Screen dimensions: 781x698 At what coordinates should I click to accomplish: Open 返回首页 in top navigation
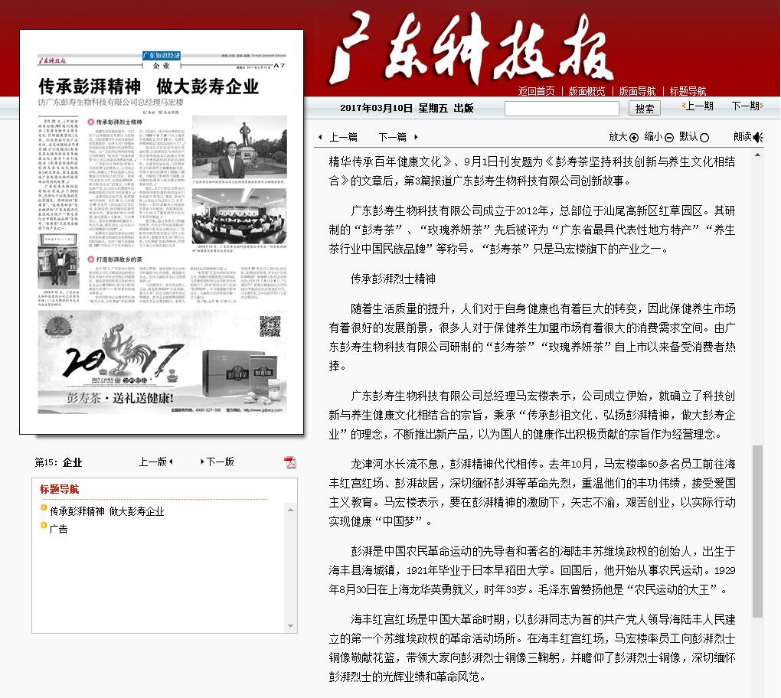(x=536, y=91)
